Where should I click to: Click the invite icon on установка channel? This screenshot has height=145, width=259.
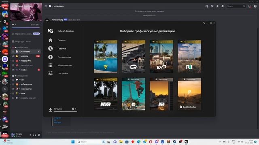[x=39, y=52]
